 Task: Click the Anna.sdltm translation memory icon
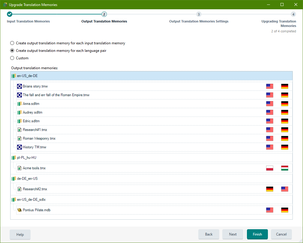pyautogui.click(x=19, y=103)
